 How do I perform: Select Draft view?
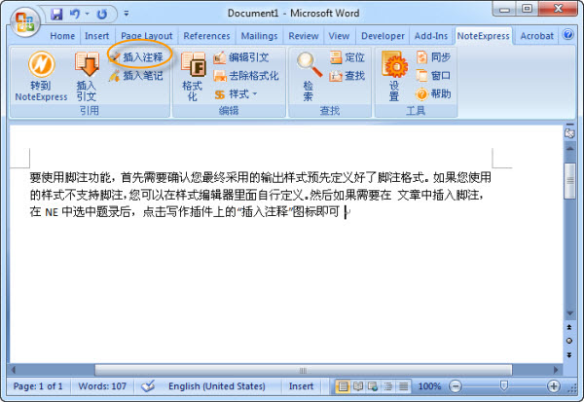click(x=403, y=386)
